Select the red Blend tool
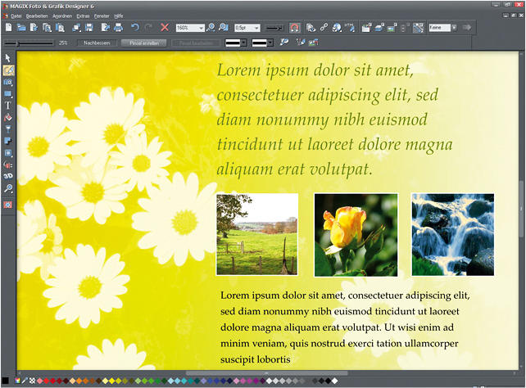526x388 pixels. [x=8, y=165]
